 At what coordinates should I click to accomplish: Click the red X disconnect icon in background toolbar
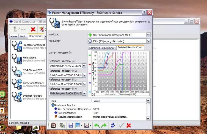click(x=33, y=29)
